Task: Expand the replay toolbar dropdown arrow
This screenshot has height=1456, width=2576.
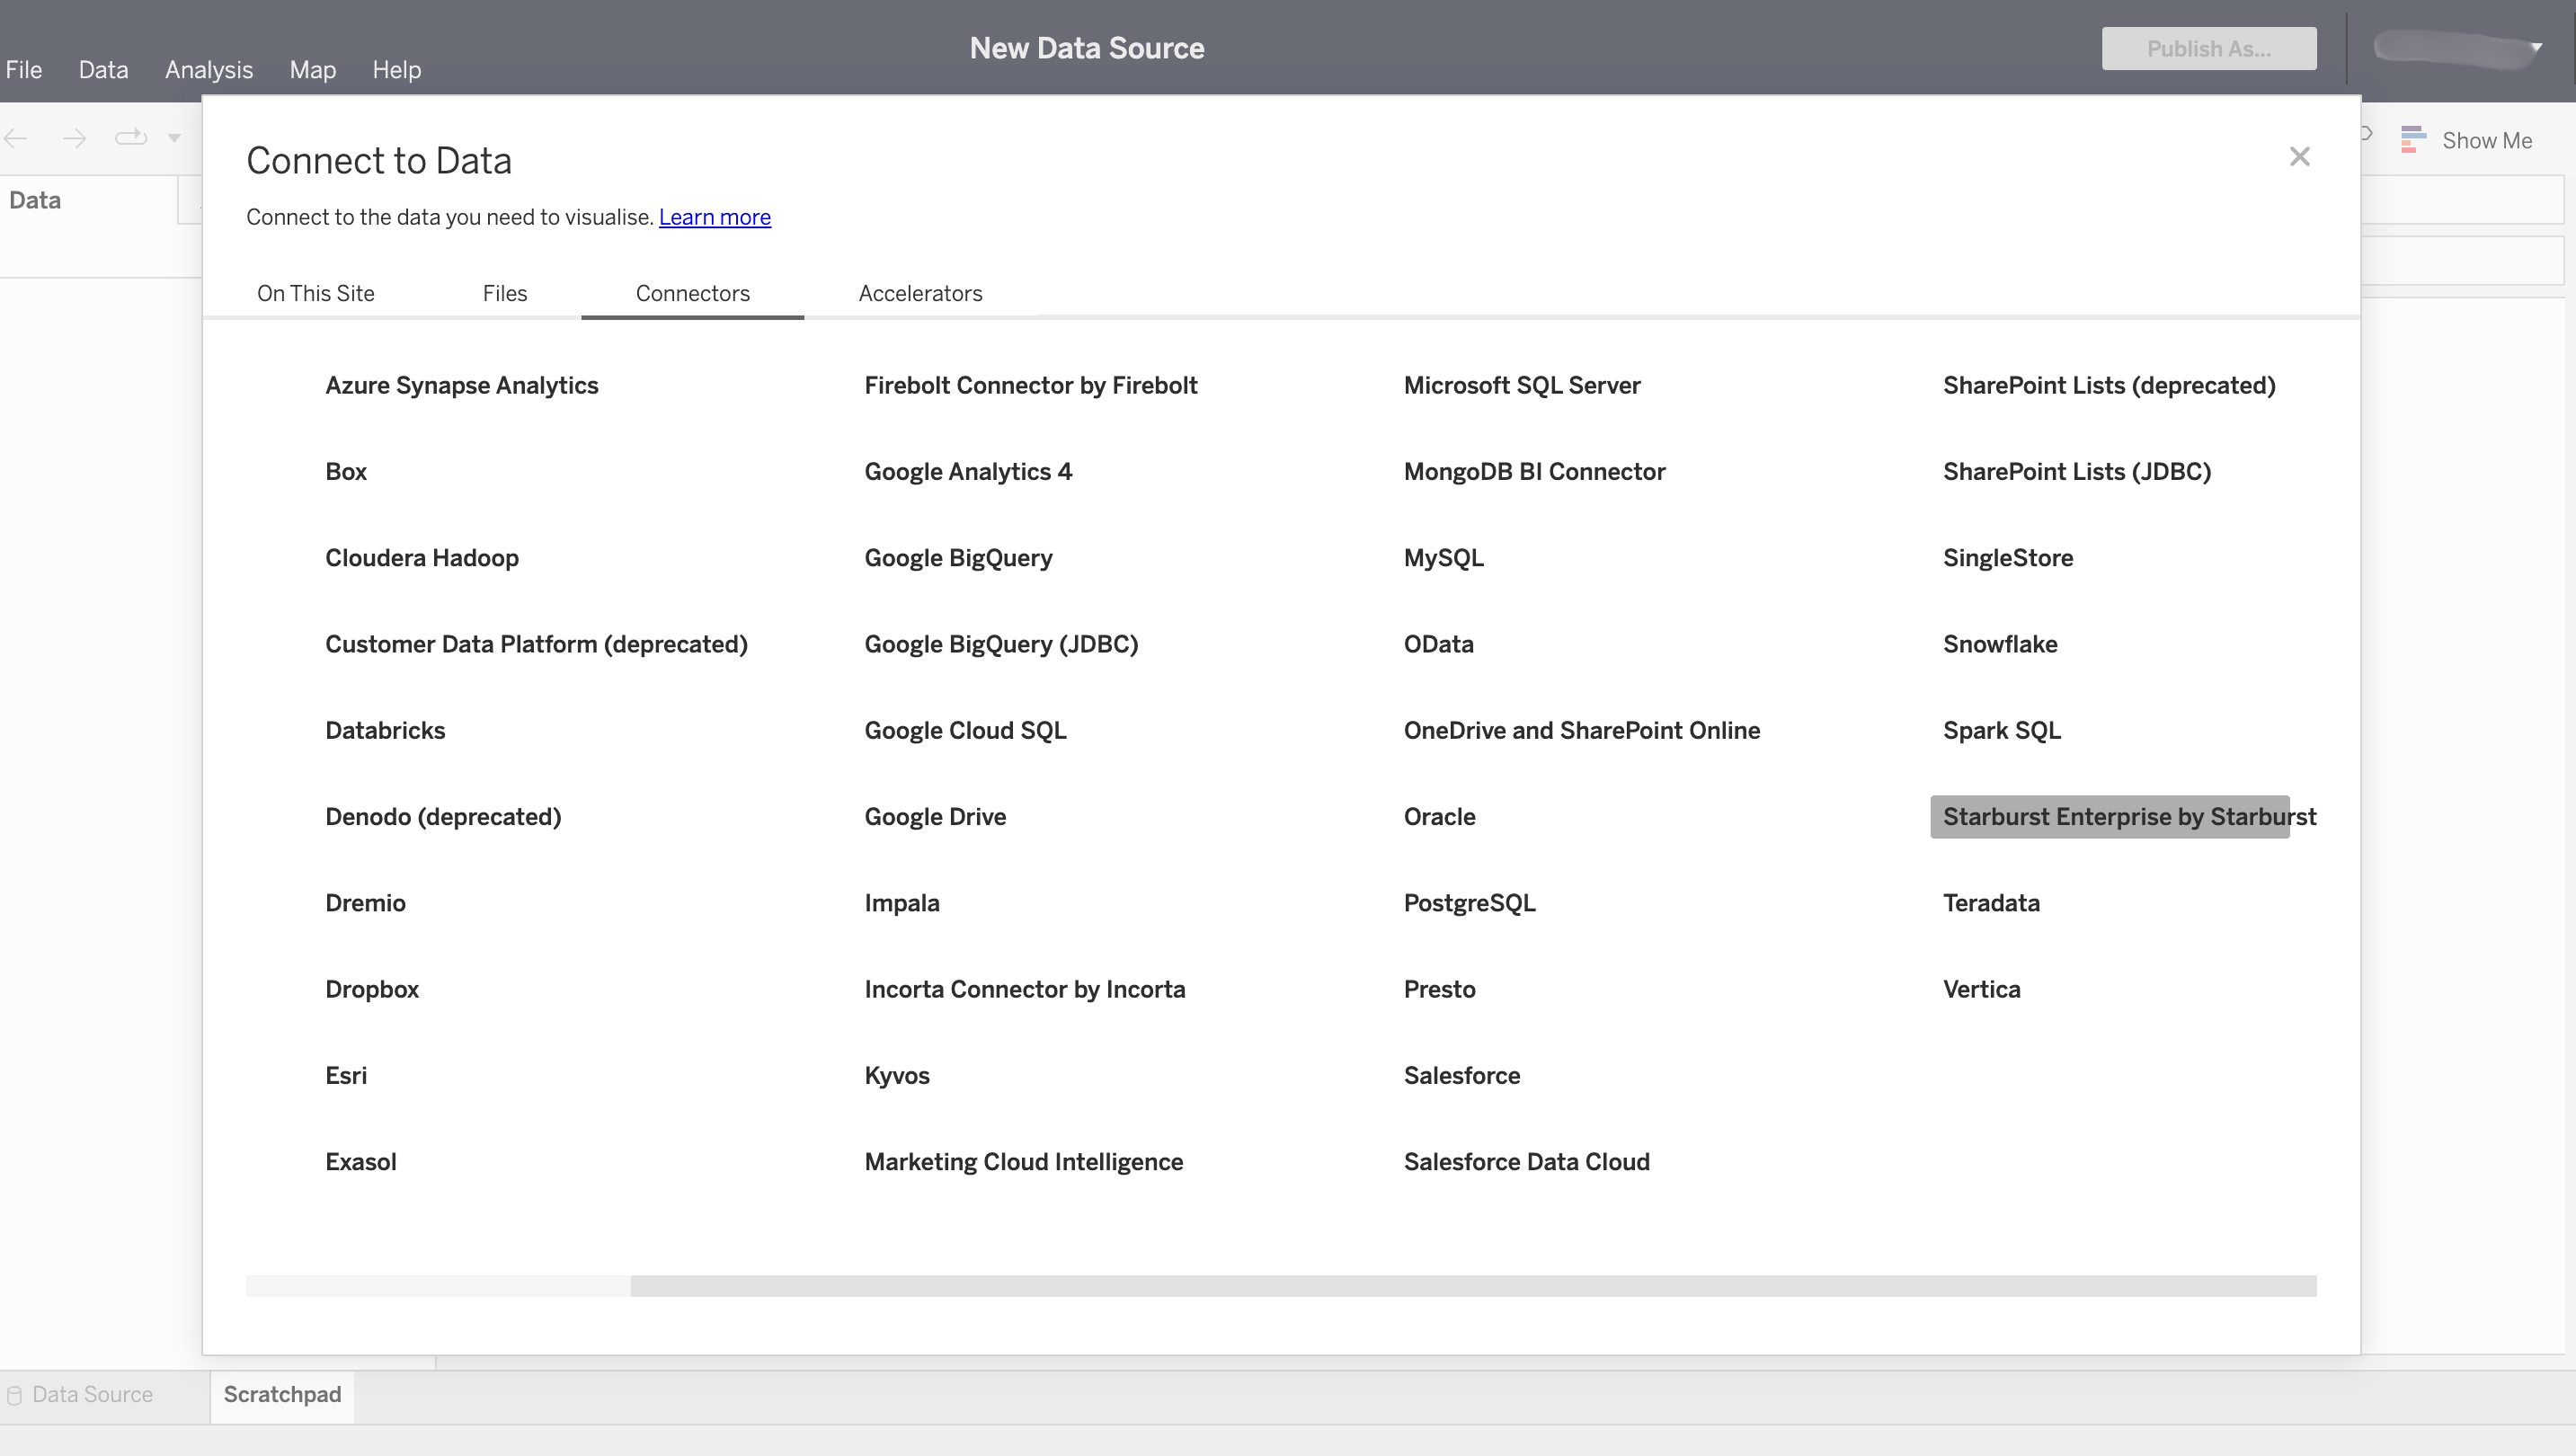Action: [174, 138]
